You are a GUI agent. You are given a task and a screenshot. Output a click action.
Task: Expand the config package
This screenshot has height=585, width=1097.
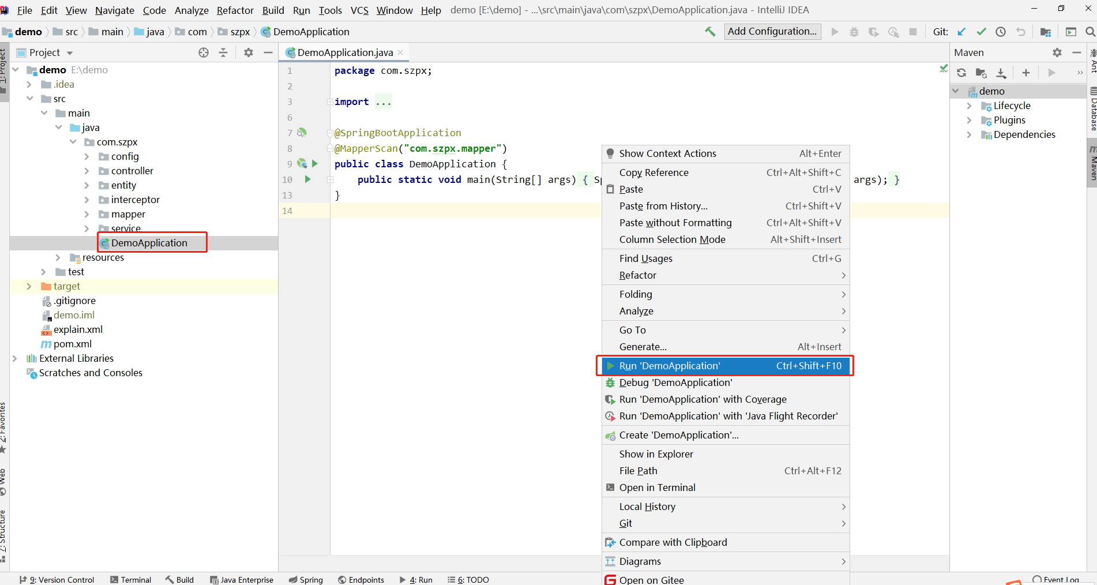pyautogui.click(x=87, y=156)
